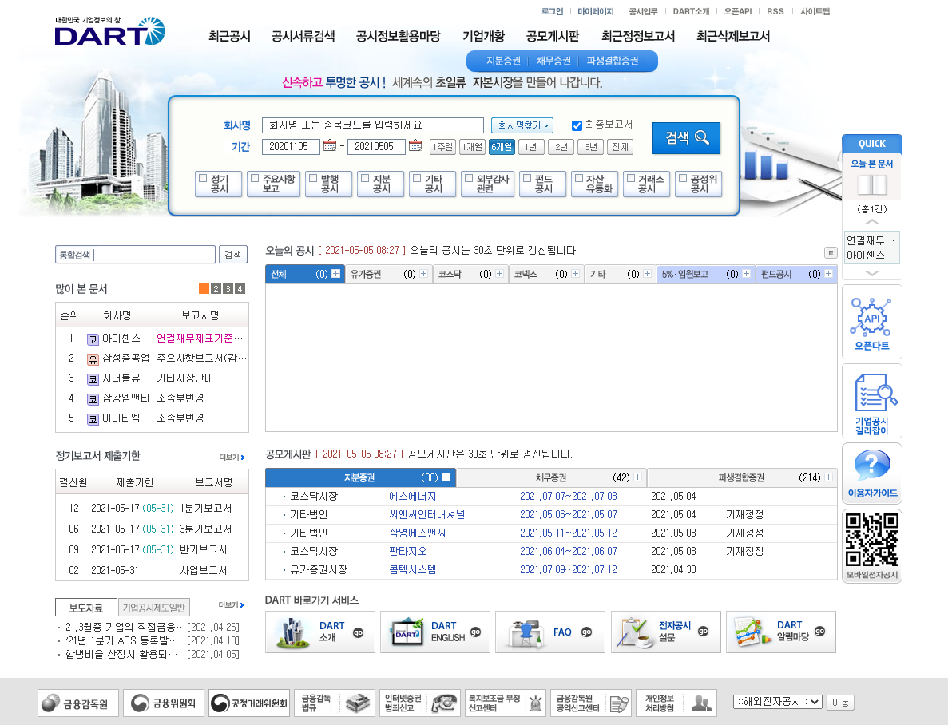
Task: Open 아이센스 연결재무제표기준 report link
Action: (x=199, y=338)
